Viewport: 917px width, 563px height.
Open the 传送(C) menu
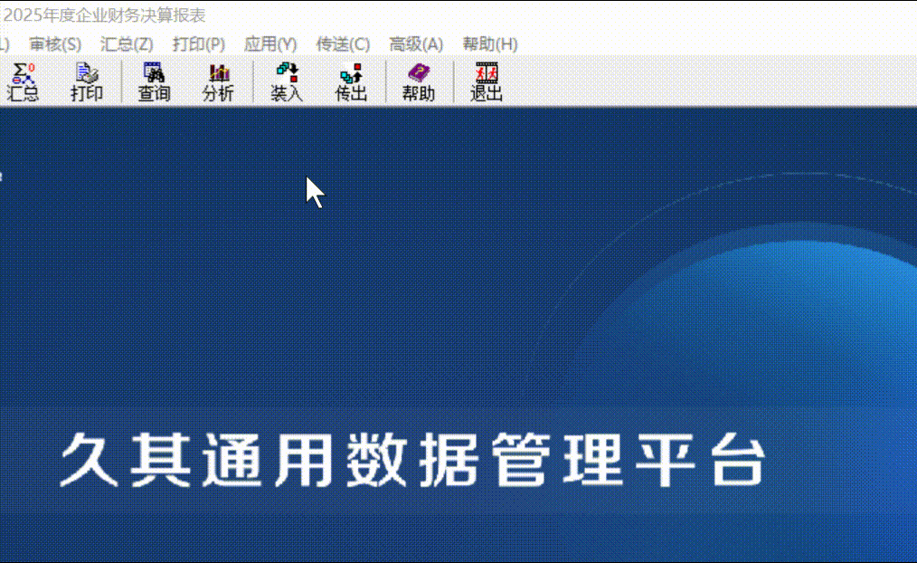pyautogui.click(x=344, y=43)
